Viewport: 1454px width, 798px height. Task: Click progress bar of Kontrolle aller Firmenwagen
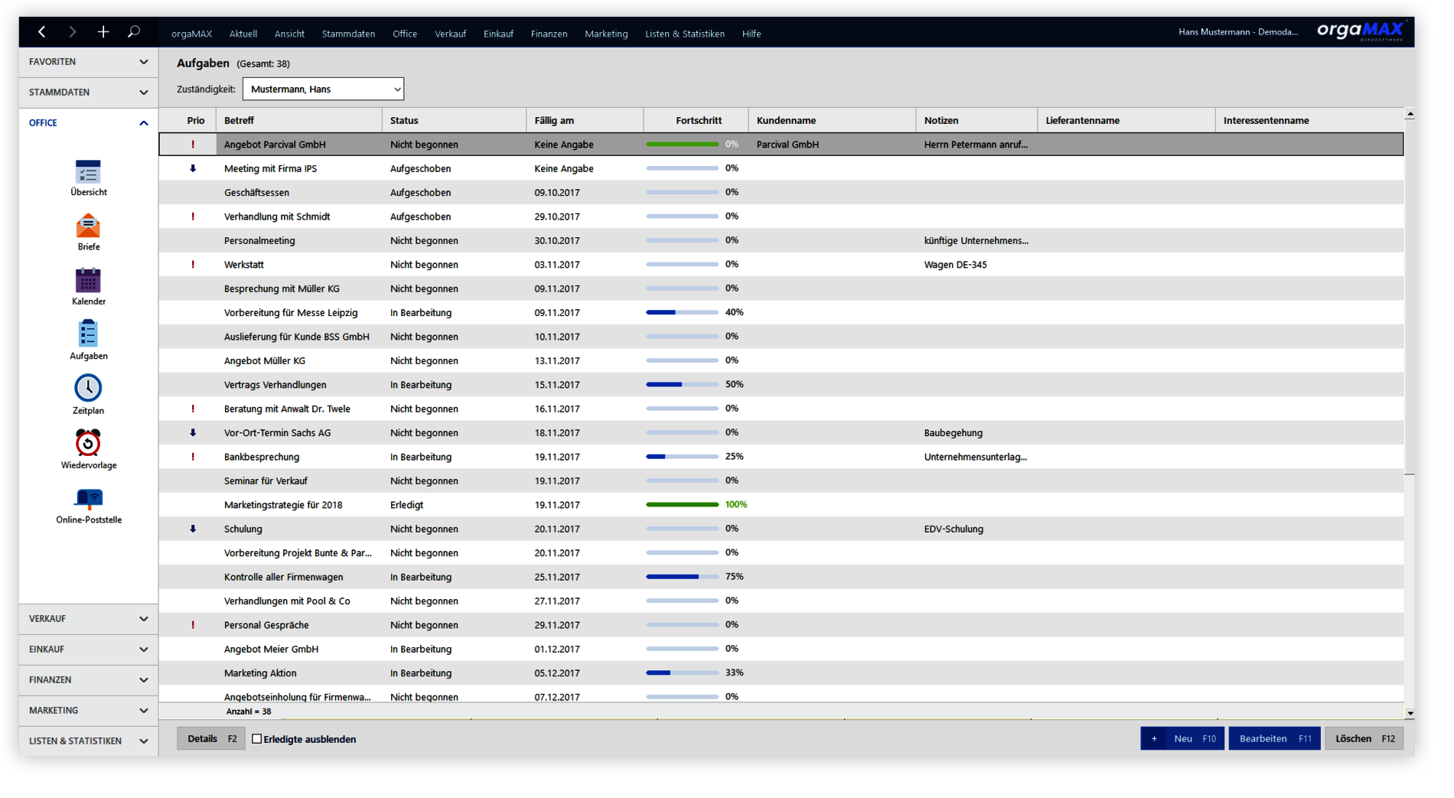tap(682, 577)
